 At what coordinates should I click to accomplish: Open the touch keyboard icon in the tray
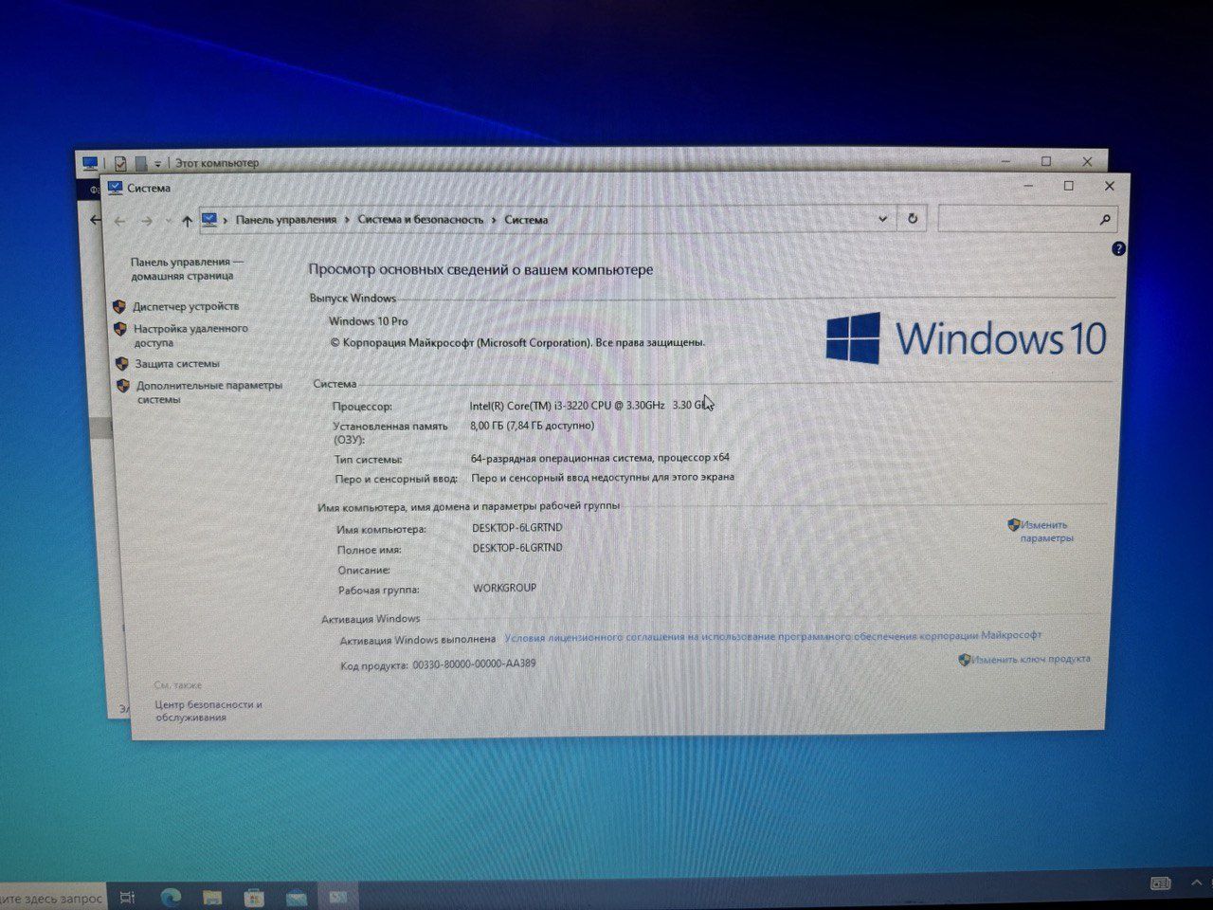[1161, 883]
